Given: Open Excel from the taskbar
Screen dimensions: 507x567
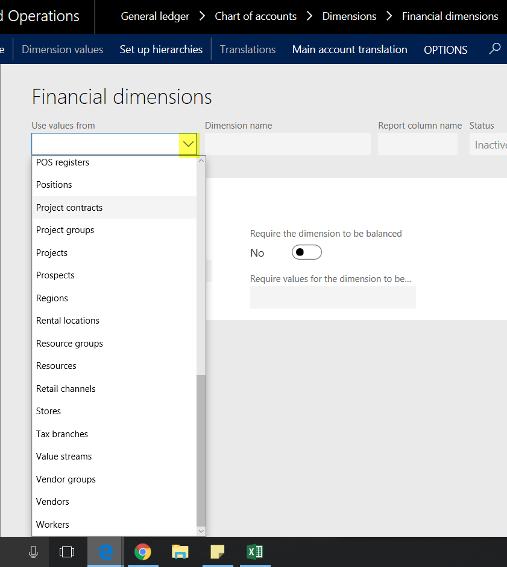Looking at the screenshot, I should click(x=254, y=552).
